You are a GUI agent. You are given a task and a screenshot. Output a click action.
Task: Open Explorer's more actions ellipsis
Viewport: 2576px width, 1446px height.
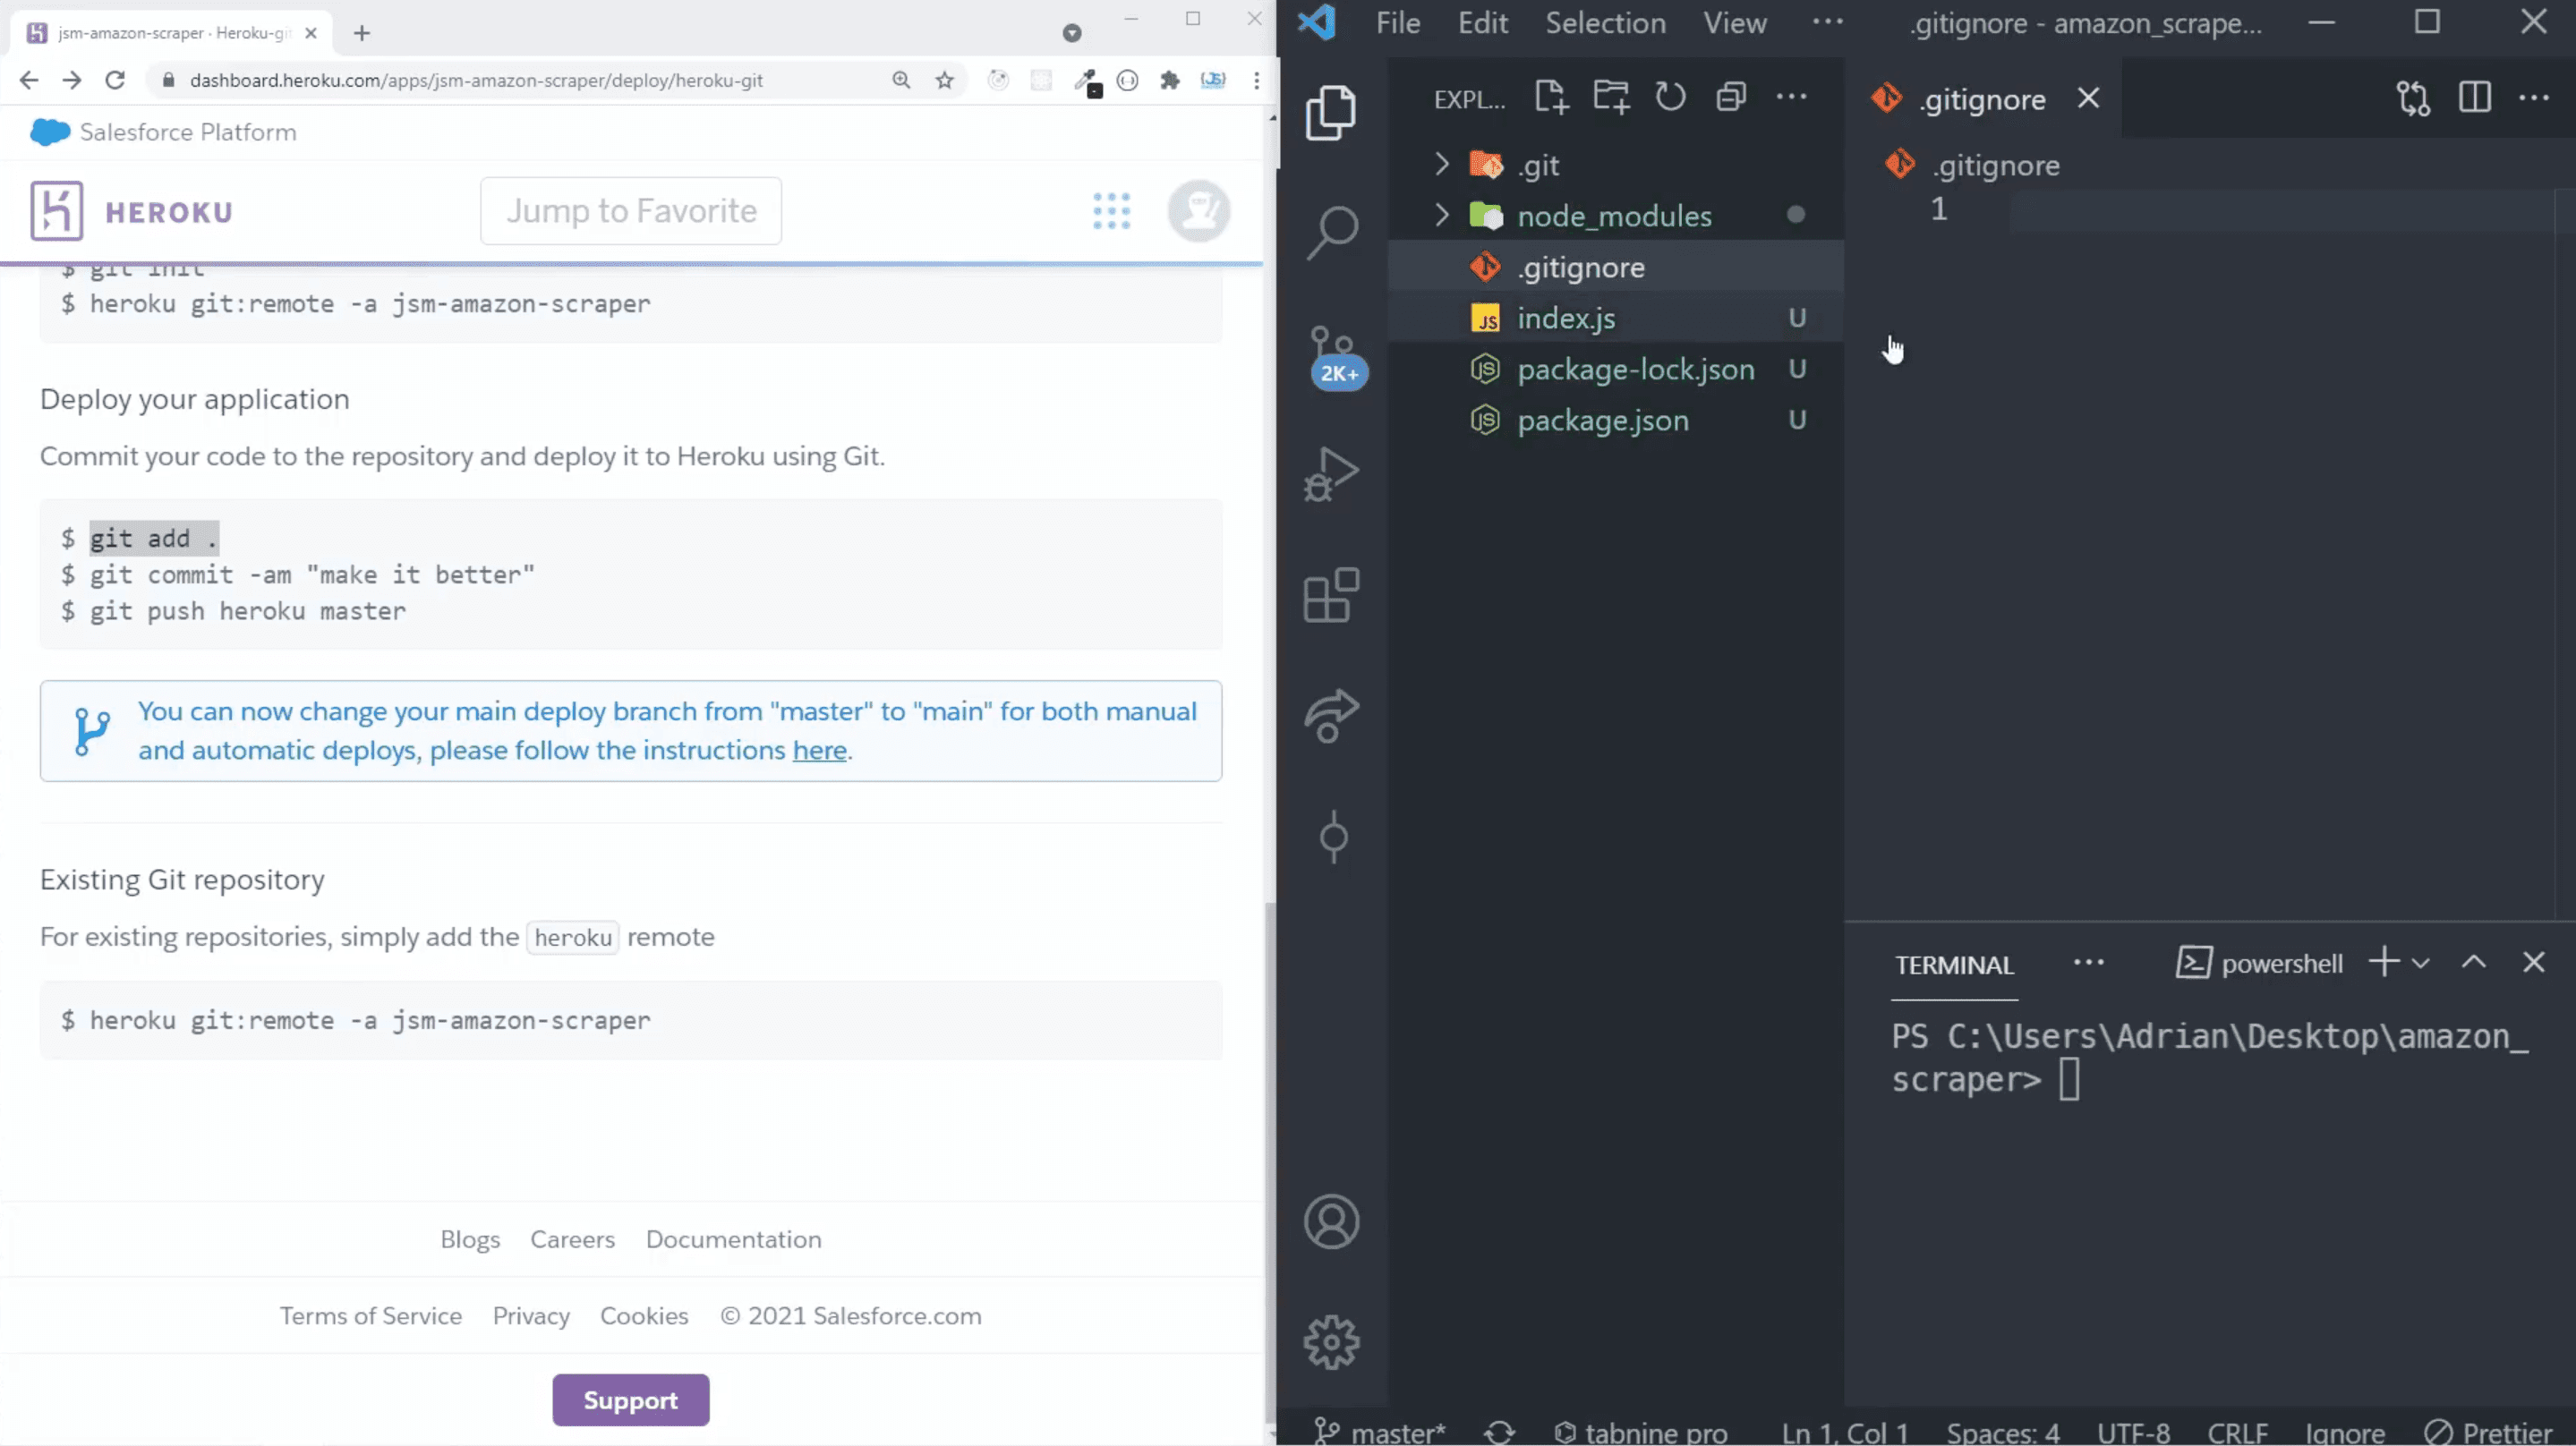coord(1791,97)
